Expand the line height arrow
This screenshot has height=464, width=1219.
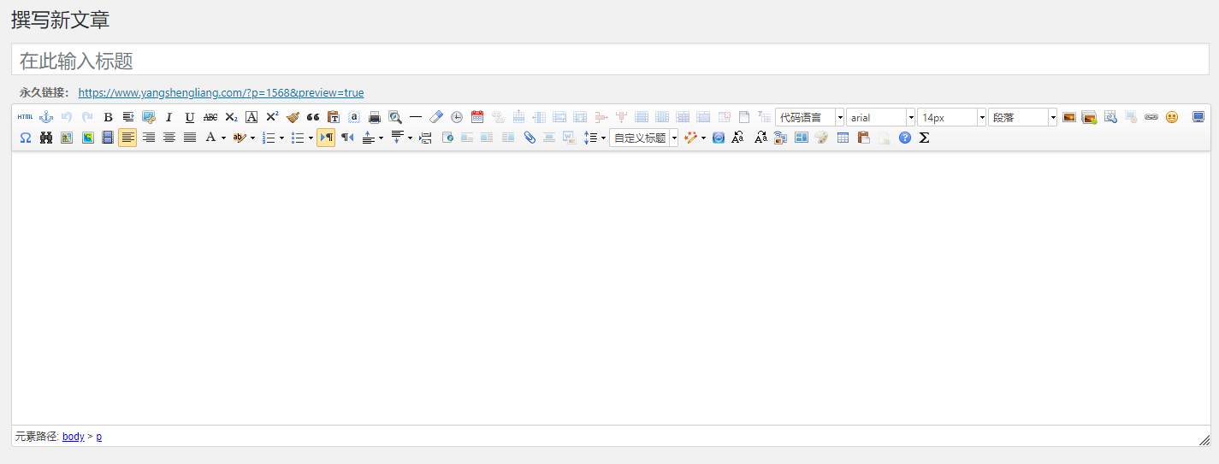(603, 138)
